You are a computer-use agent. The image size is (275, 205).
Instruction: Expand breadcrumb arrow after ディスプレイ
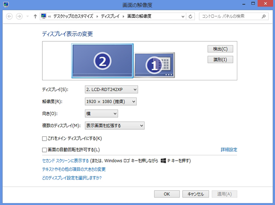[123, 16]
